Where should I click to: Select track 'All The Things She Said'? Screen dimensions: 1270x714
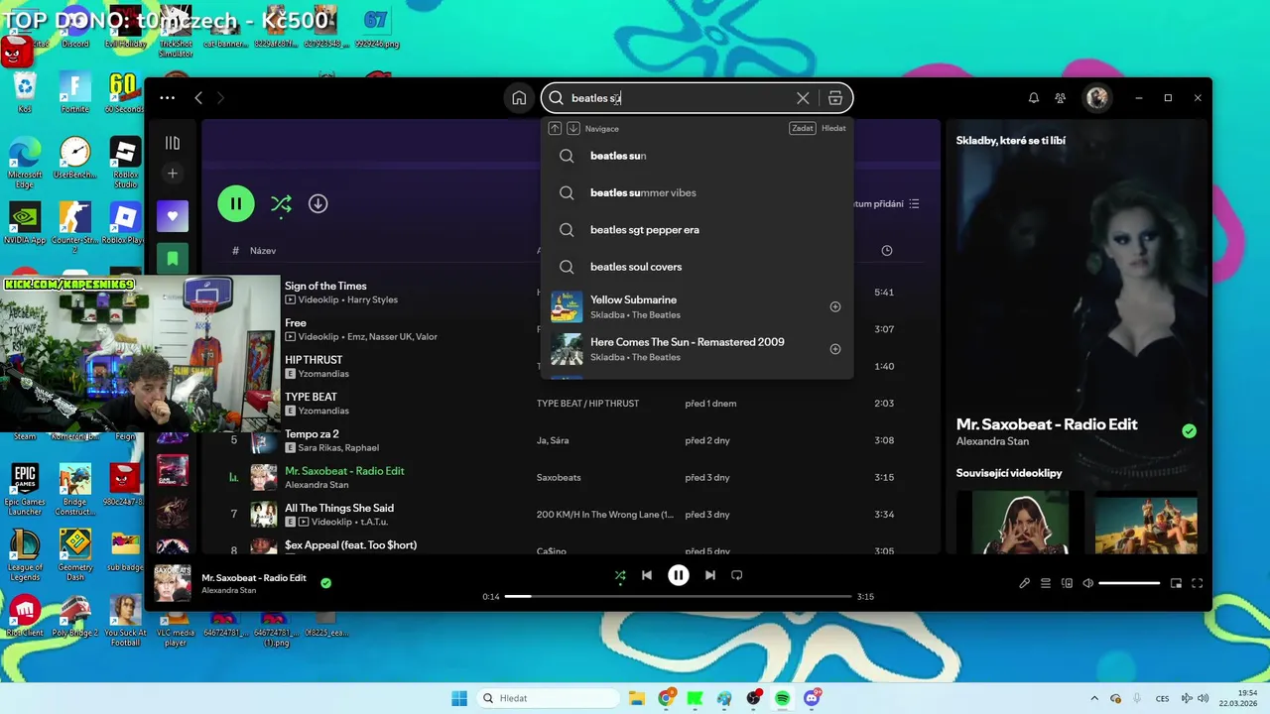click(339, 508)
